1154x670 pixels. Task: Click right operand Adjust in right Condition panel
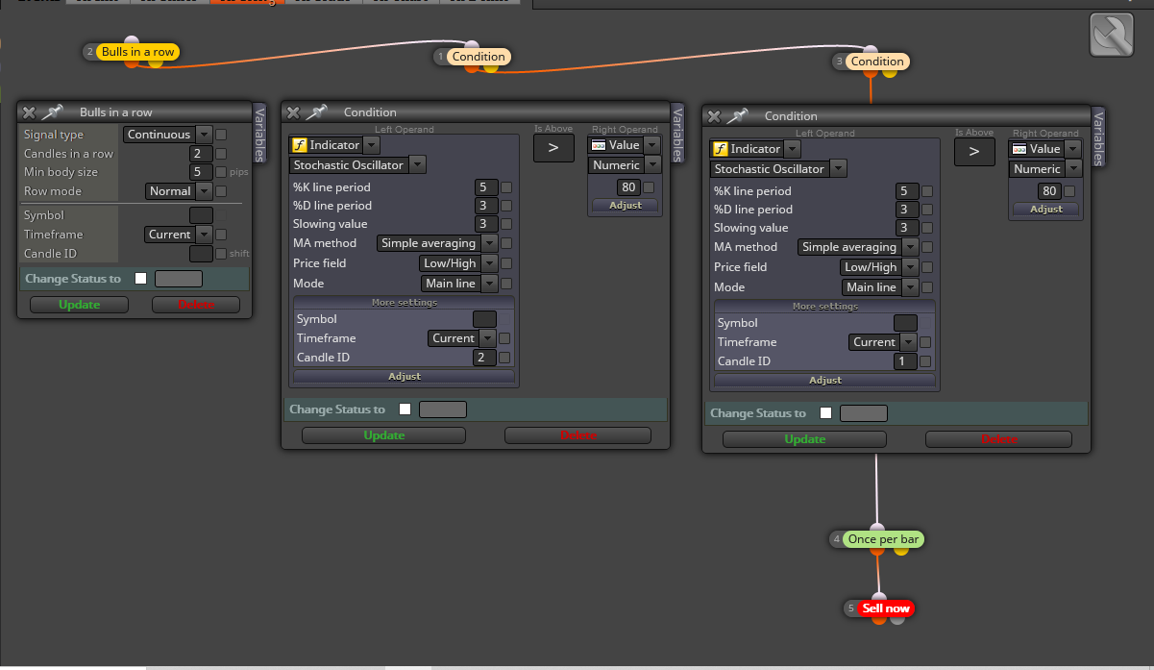[x=1045, y=209]
